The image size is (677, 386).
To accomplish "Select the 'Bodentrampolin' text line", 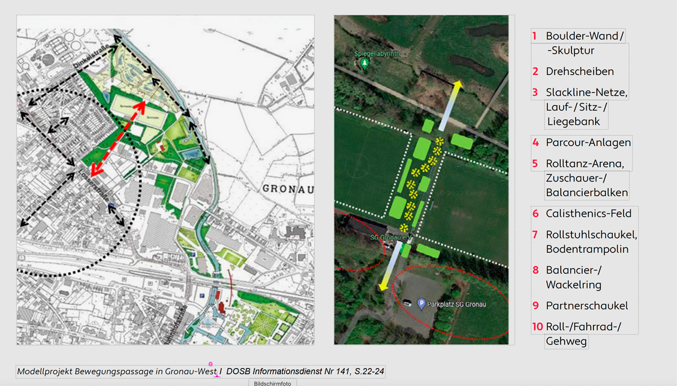I will tap(587, 249).
